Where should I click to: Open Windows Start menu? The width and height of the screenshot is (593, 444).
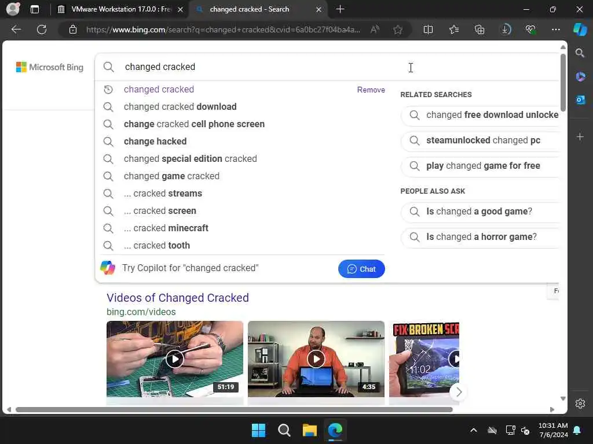click(259, 430)
